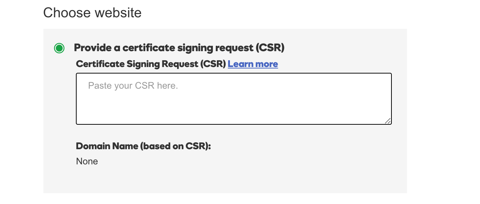Select the Provide a certificate signing request radio button

click(59, 48)
